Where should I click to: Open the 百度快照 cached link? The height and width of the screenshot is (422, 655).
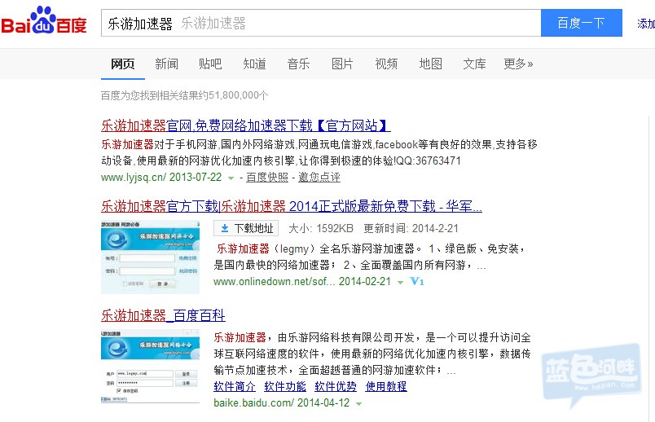click(267, 177)
